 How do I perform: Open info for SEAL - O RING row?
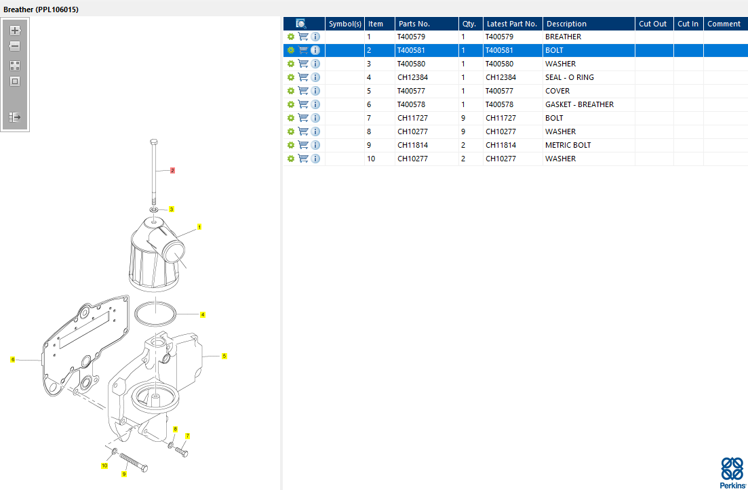tap(315, 77)
